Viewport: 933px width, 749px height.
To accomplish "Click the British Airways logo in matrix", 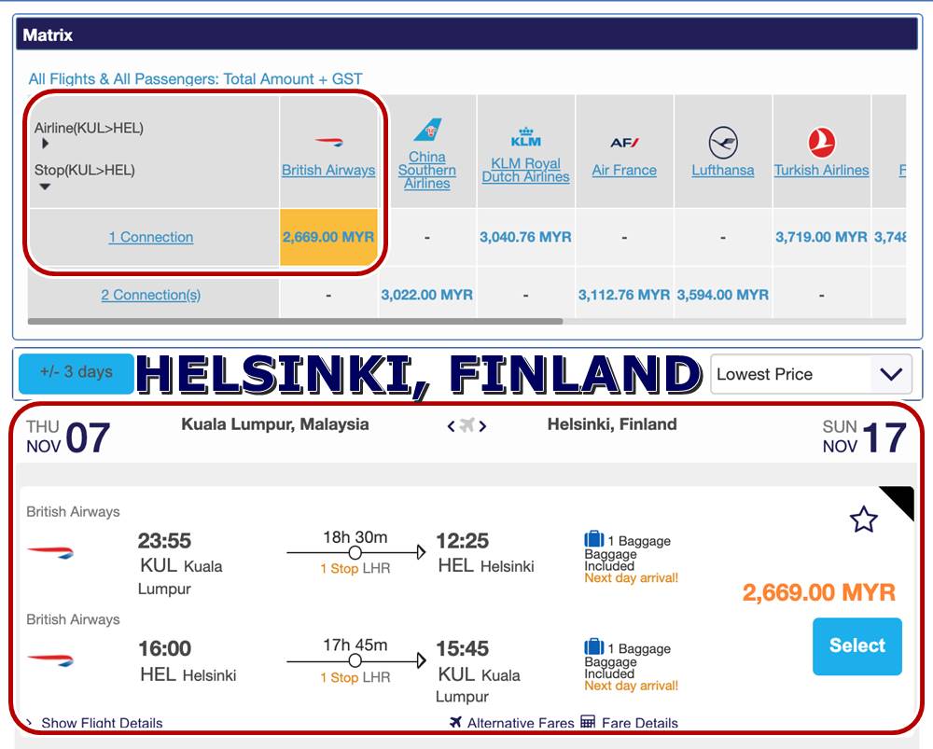I will pos(329,142).
